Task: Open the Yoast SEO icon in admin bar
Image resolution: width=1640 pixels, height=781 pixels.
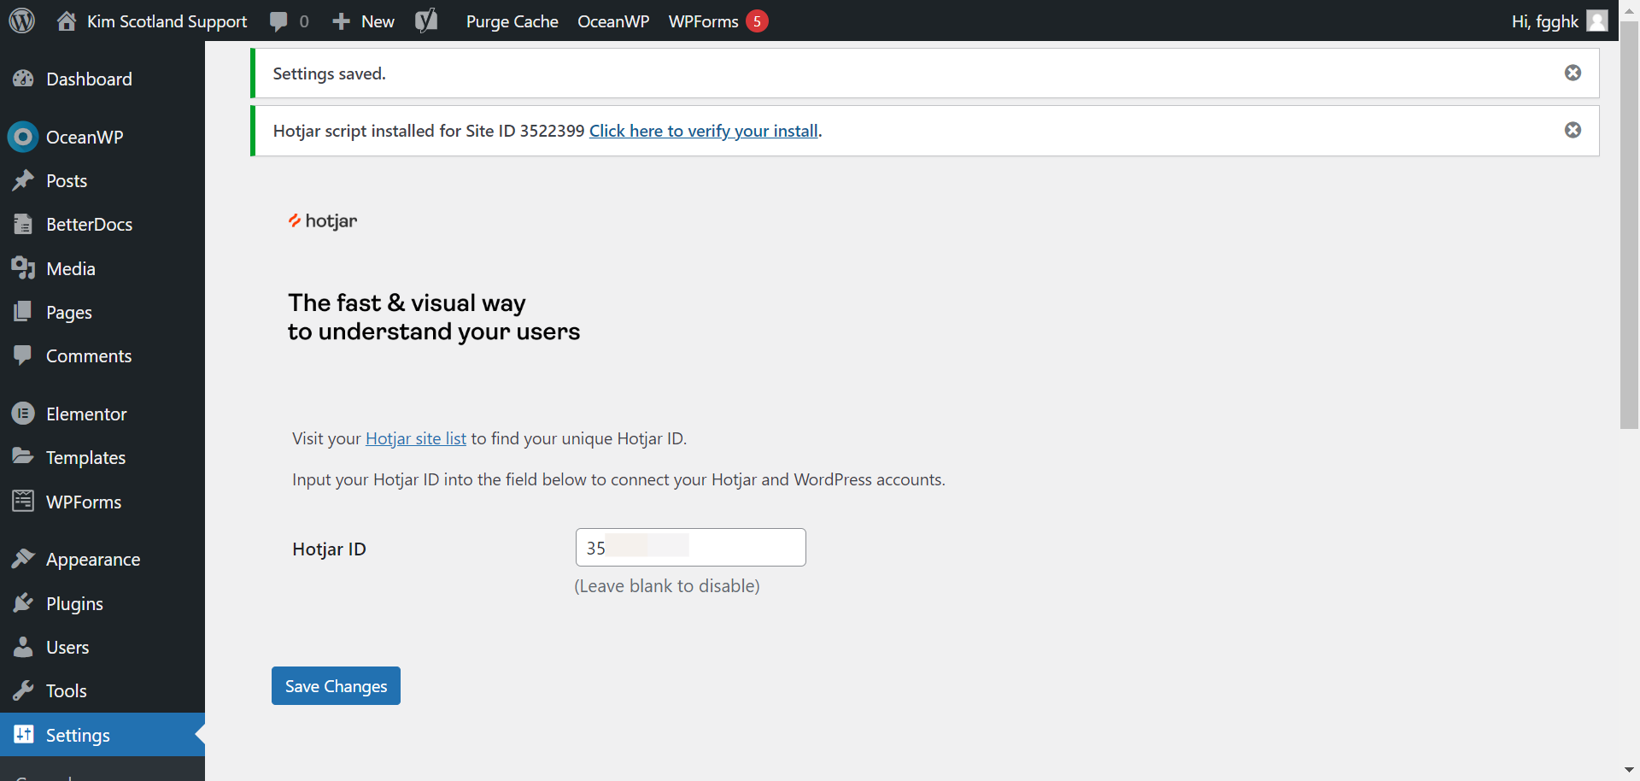Action: 426,21
